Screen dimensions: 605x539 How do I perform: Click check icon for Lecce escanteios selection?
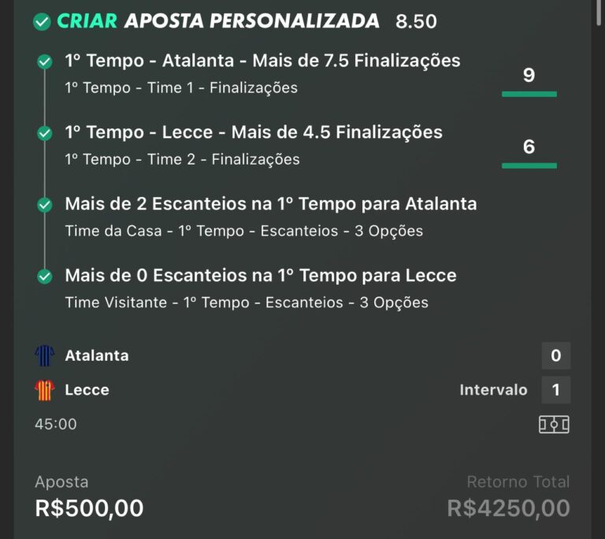point(45,277)
